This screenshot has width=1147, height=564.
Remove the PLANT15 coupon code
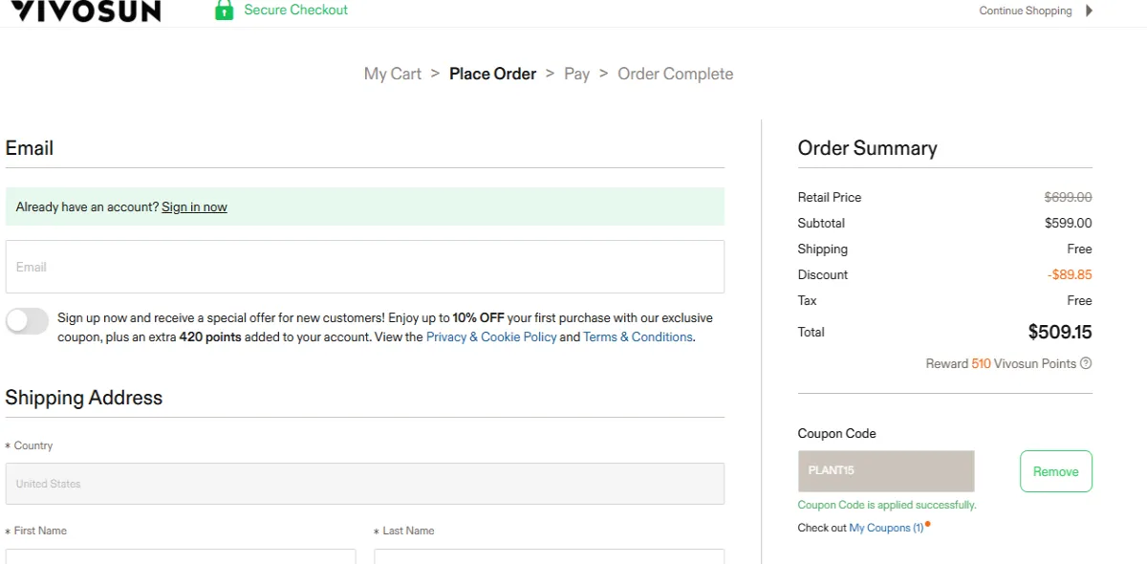point(1055,471)
